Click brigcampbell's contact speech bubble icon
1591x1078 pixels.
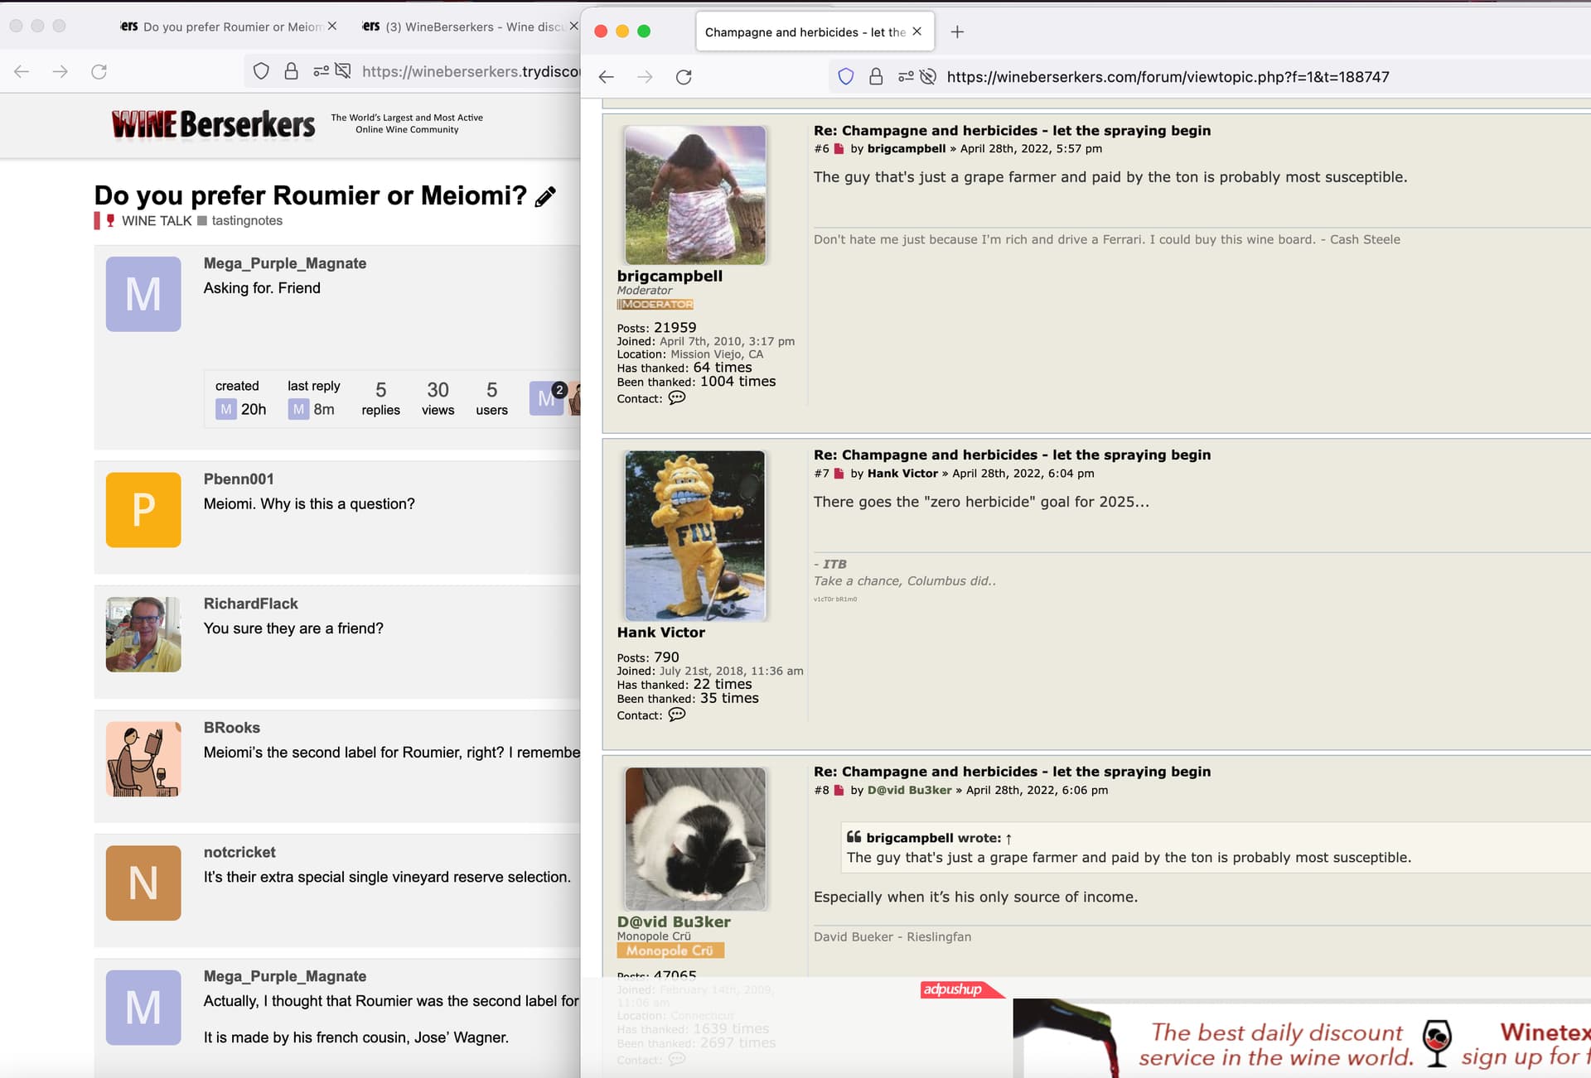tap(677, 398)
